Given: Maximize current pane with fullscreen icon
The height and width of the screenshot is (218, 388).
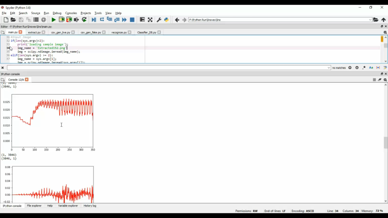Looking at the screenshot, I should 150,20.
